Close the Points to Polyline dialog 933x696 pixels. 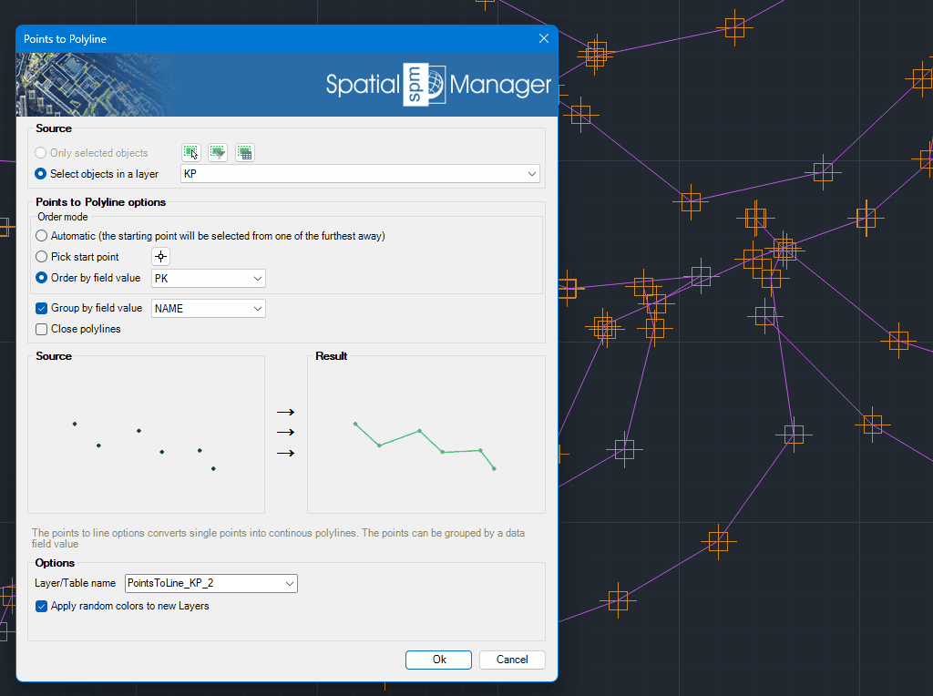coord(543,38)
